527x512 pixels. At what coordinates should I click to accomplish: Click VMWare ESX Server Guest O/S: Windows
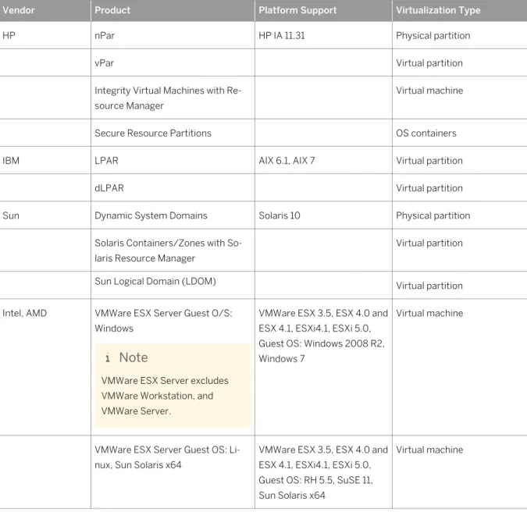(x=163, y=321)
